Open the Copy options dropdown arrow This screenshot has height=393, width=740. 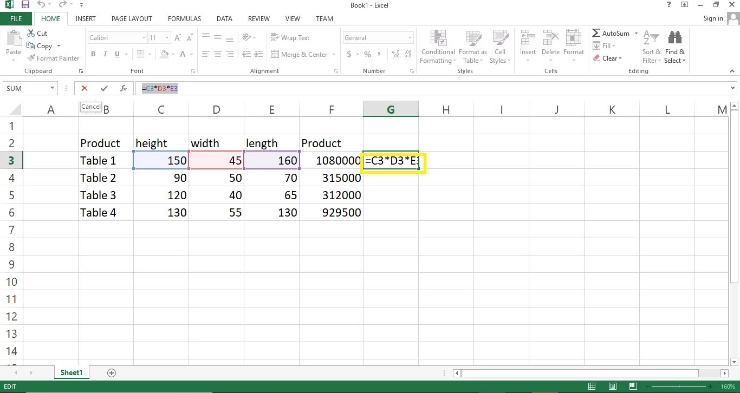(59, 46)
